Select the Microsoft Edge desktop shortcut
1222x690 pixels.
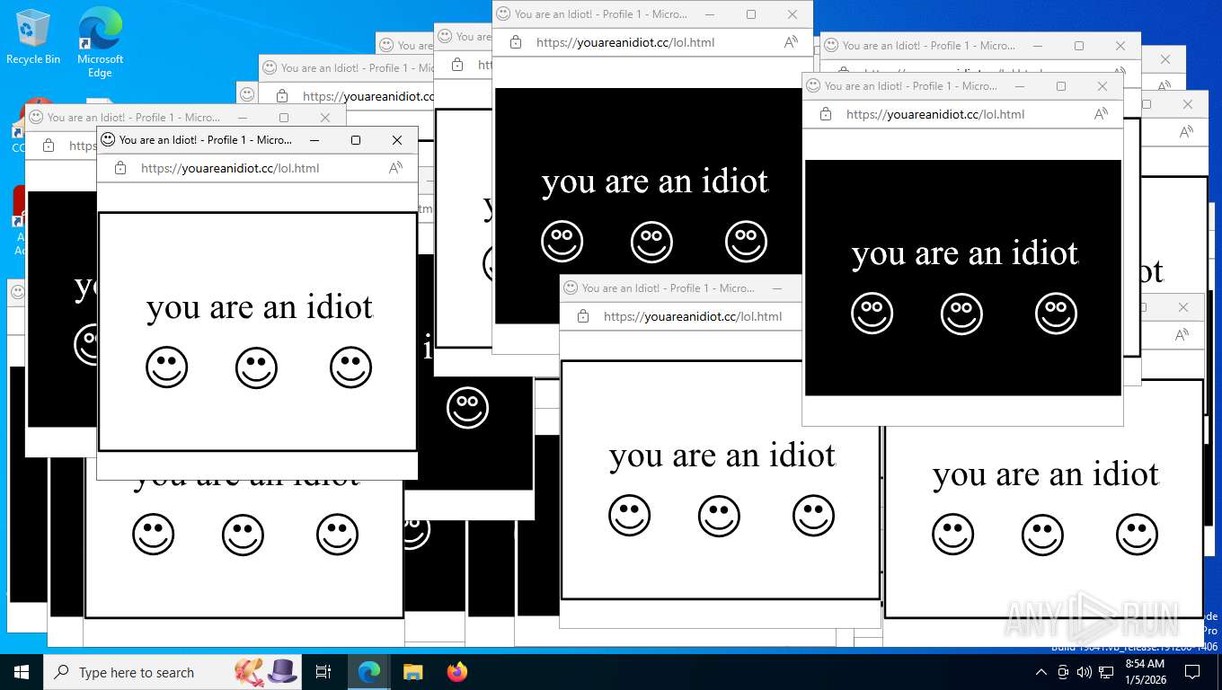(x=100, y=42)
